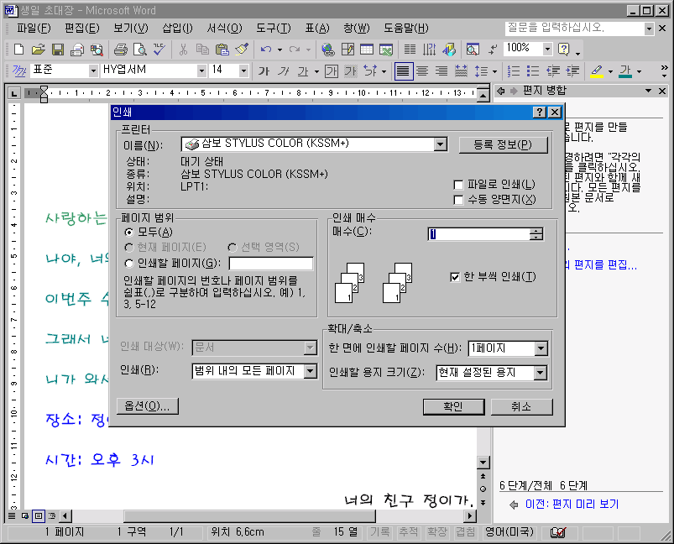Open the 도구(T) menu
The width and height of the screenshot is (674, 544).
click(x=274, y=29)
